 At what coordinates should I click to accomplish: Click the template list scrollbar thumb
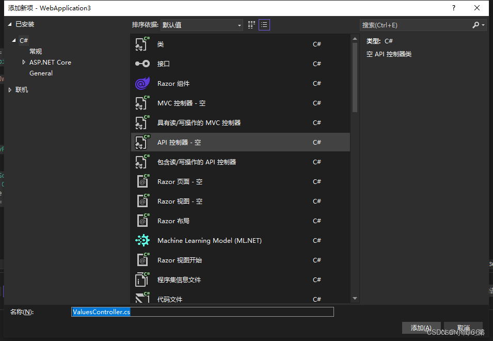pos(355,78)
